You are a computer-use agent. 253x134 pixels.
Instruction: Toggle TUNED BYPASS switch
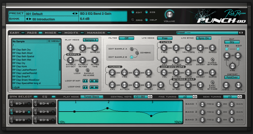[x=213, y=59]
